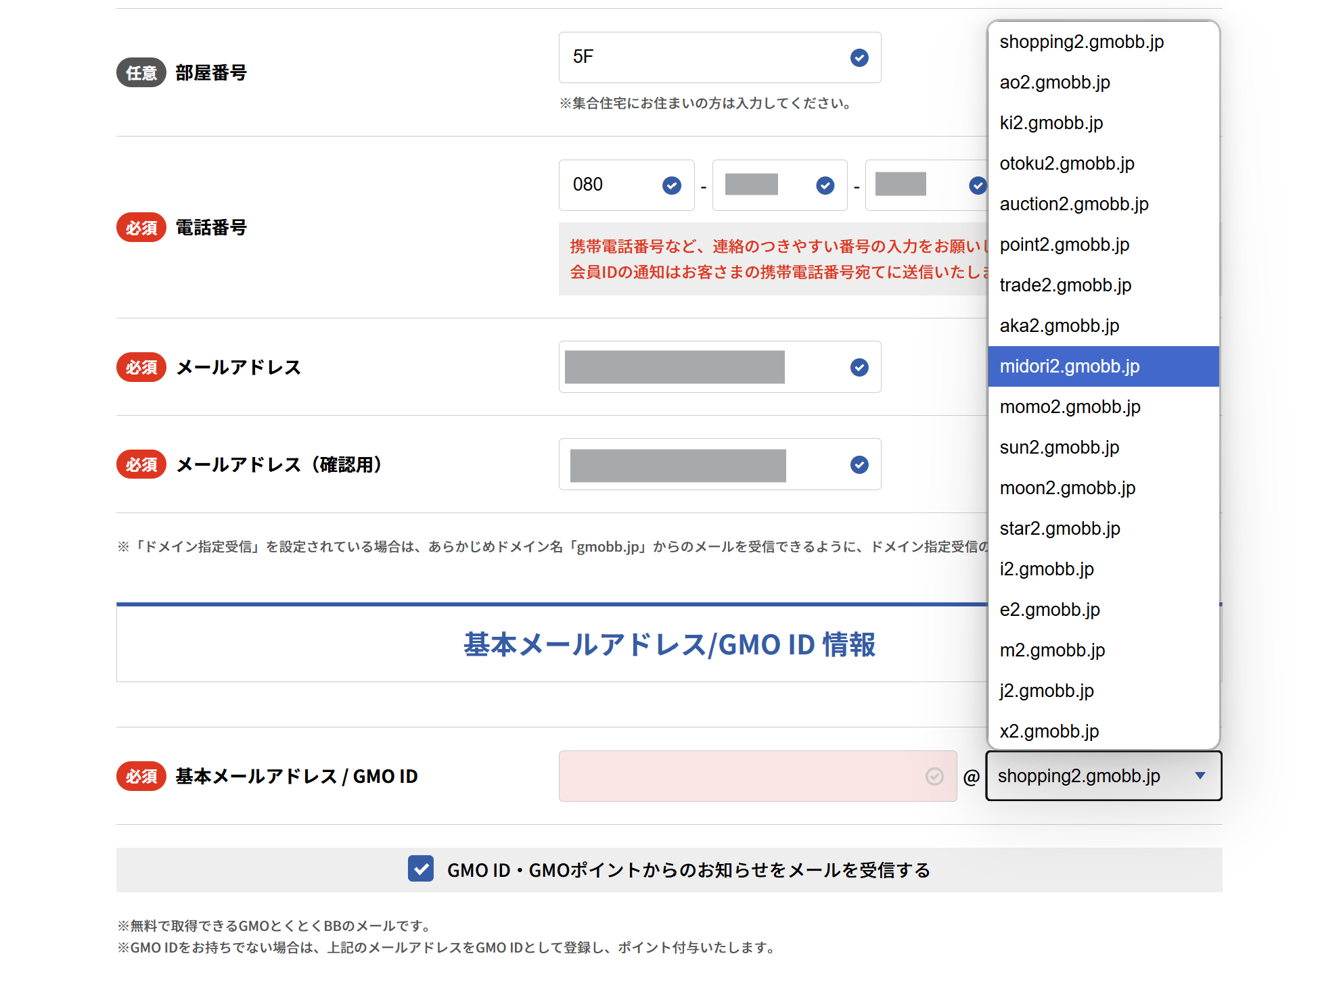Click checkmark icon in middle phone field

click(x=825, y=185)
